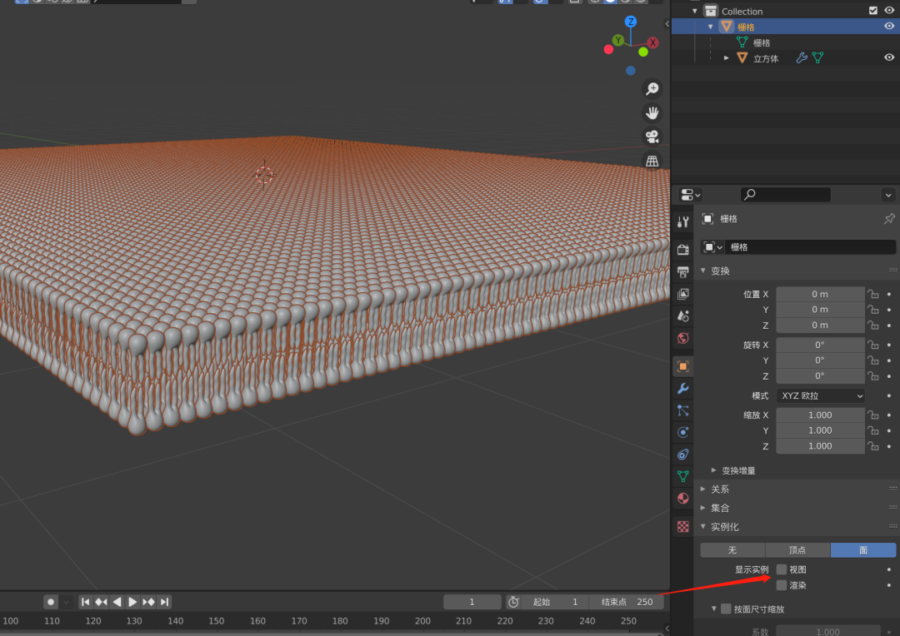Click the green Y axis gizmo handle
Screen dimensions: 900x636
pyautogui.click(x=618, y=40)
